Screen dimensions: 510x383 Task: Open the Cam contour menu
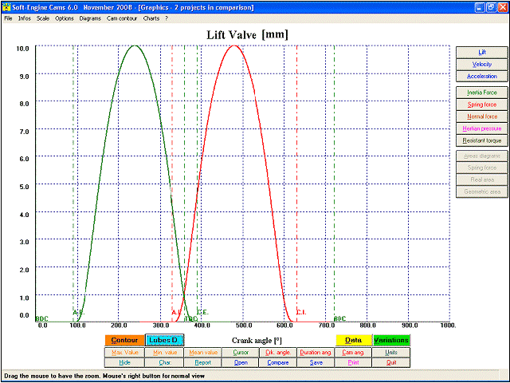coord(122,18)
